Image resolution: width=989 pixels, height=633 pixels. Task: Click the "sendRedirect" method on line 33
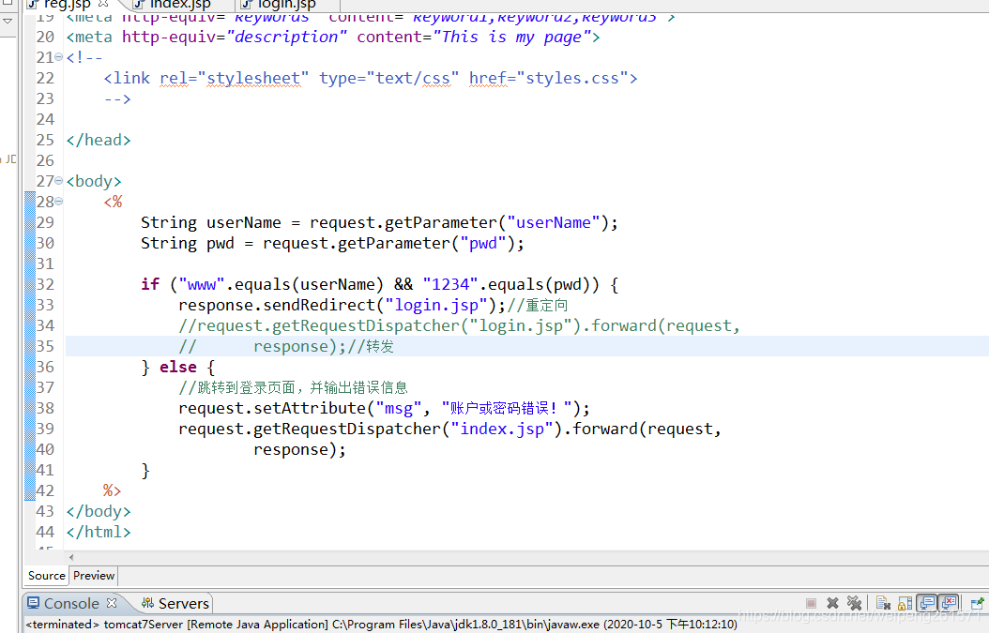click(x=319, y=305)
